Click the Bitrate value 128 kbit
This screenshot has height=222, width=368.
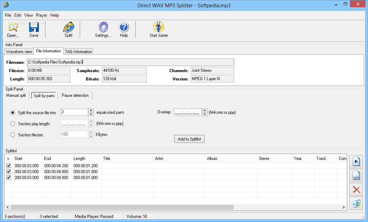pyautogui.click(x=124, y=79)
